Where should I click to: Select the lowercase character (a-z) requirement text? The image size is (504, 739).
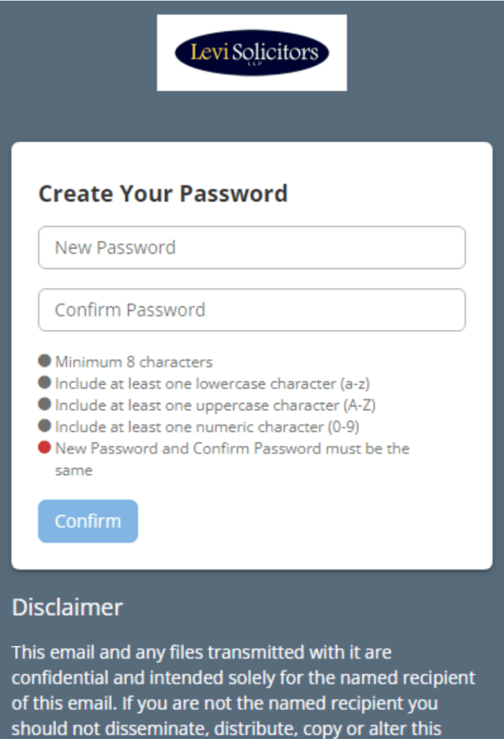coord(213,383)
